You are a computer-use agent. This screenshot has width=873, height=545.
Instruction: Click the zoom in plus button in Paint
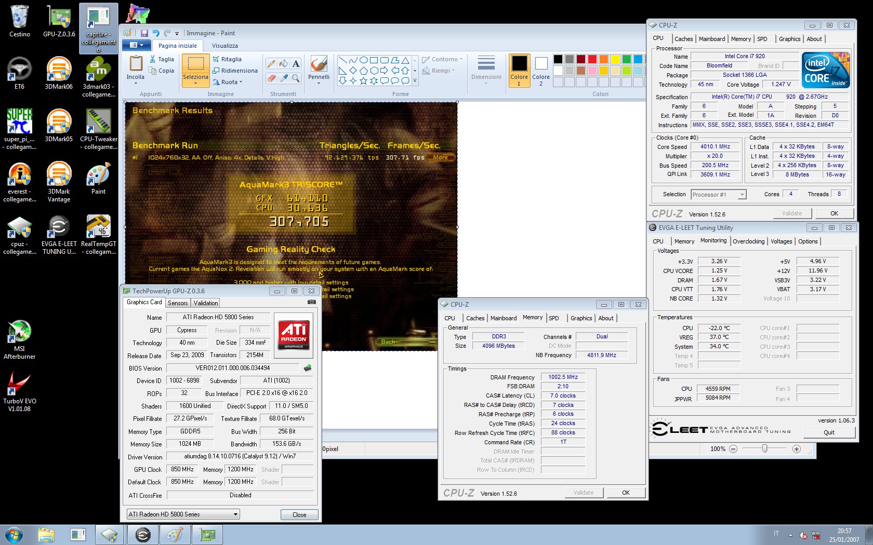797,449
